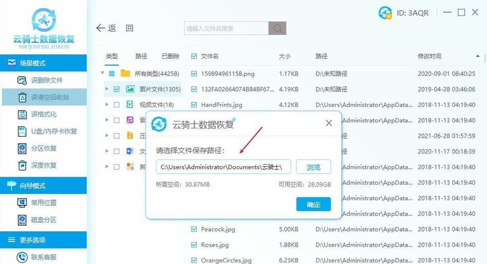Uncheck the 图片文件 checkbox
This screenshot has width=487, height=264.
116,89
